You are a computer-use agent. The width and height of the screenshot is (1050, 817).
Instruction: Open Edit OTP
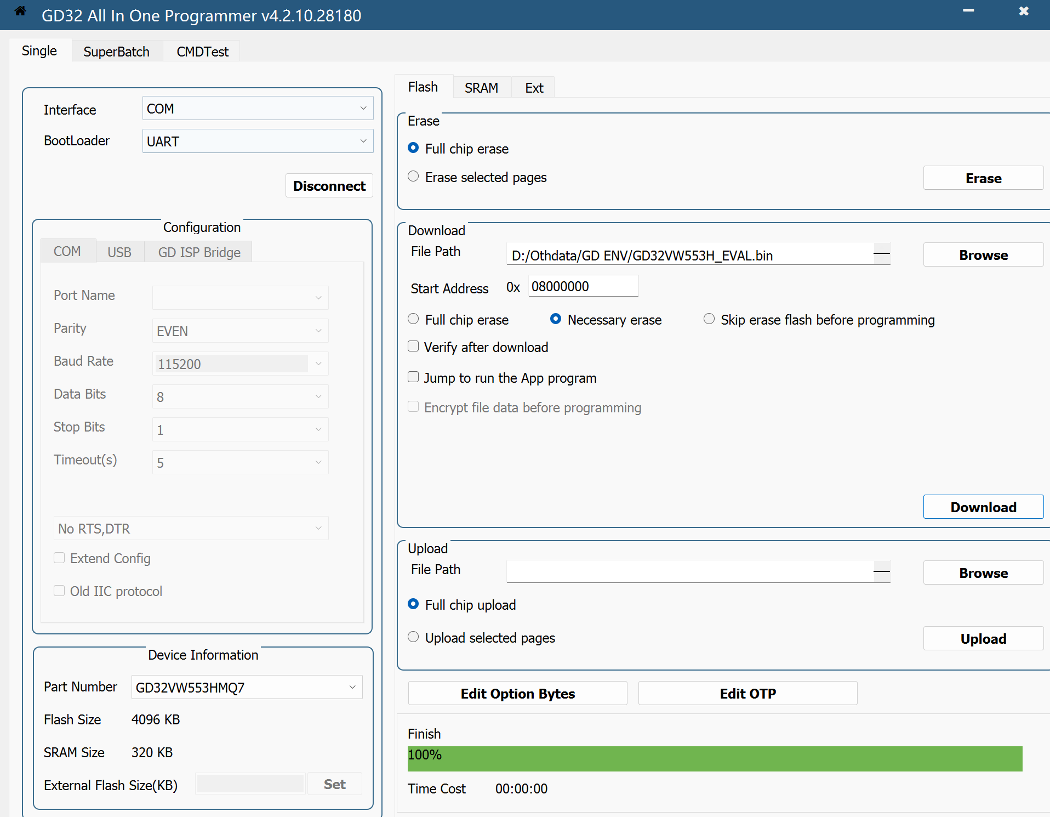(x=748, y=694)
